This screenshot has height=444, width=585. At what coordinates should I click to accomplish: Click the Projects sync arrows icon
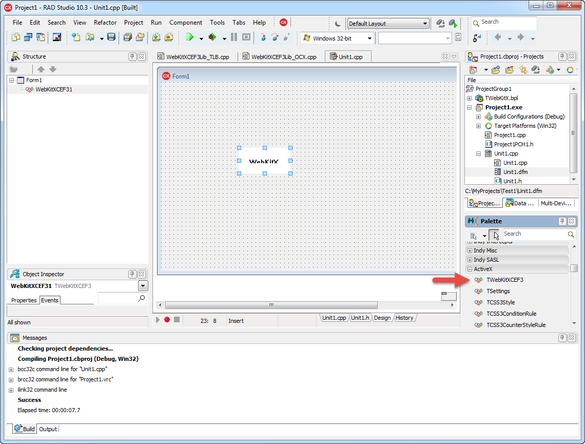(523, 70)
